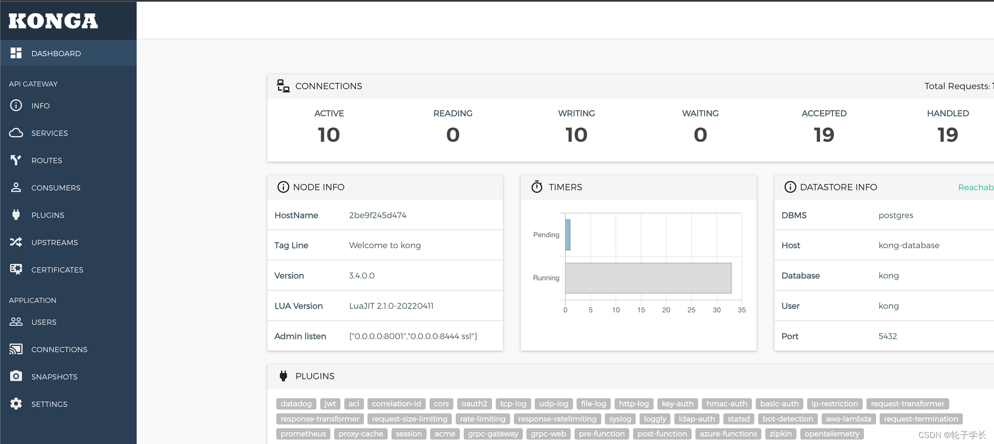Click the session plugin tag
This screenshot has width=994, height=444.
(x=409, y=434)
